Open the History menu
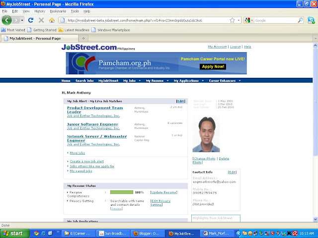Viewport: 318px width, 238px height. pyautogui.click(x=40, y=11)
